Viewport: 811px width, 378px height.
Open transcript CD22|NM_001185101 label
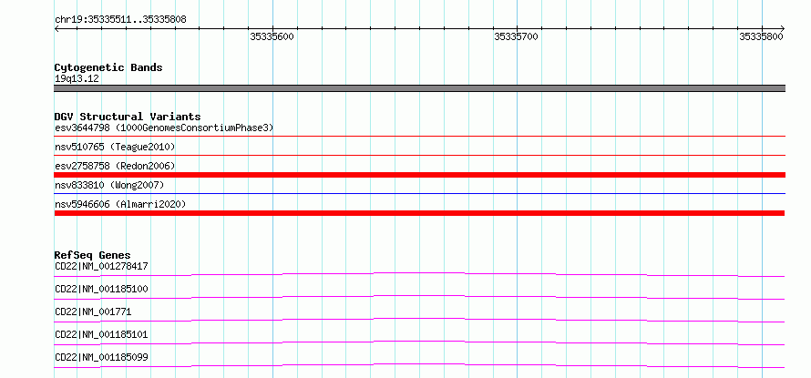[x=101, y=334]
